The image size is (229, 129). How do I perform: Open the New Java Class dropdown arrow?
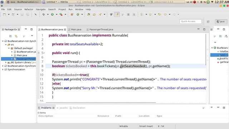click(82, 14)
